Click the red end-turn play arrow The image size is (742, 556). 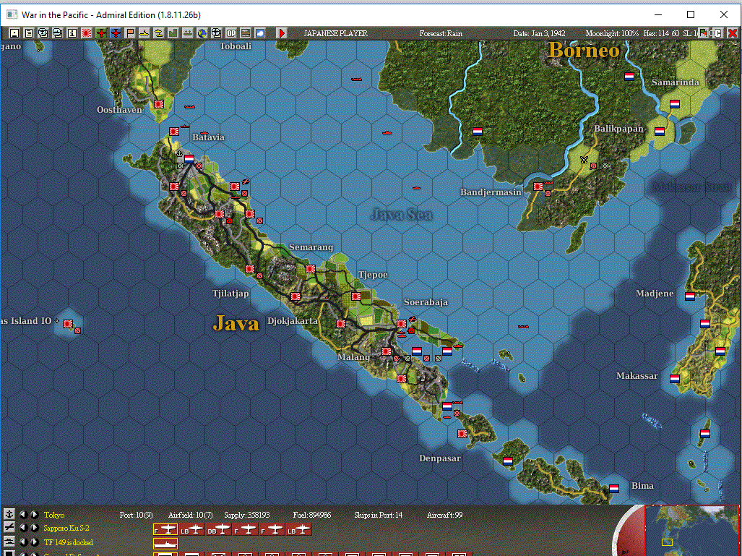[282, 33]
